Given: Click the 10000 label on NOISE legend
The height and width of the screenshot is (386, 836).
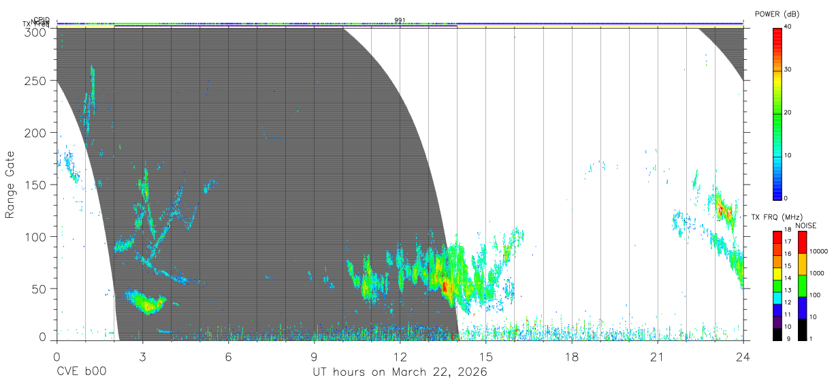Looking at the screenshot, I should (x=819, y=251).
